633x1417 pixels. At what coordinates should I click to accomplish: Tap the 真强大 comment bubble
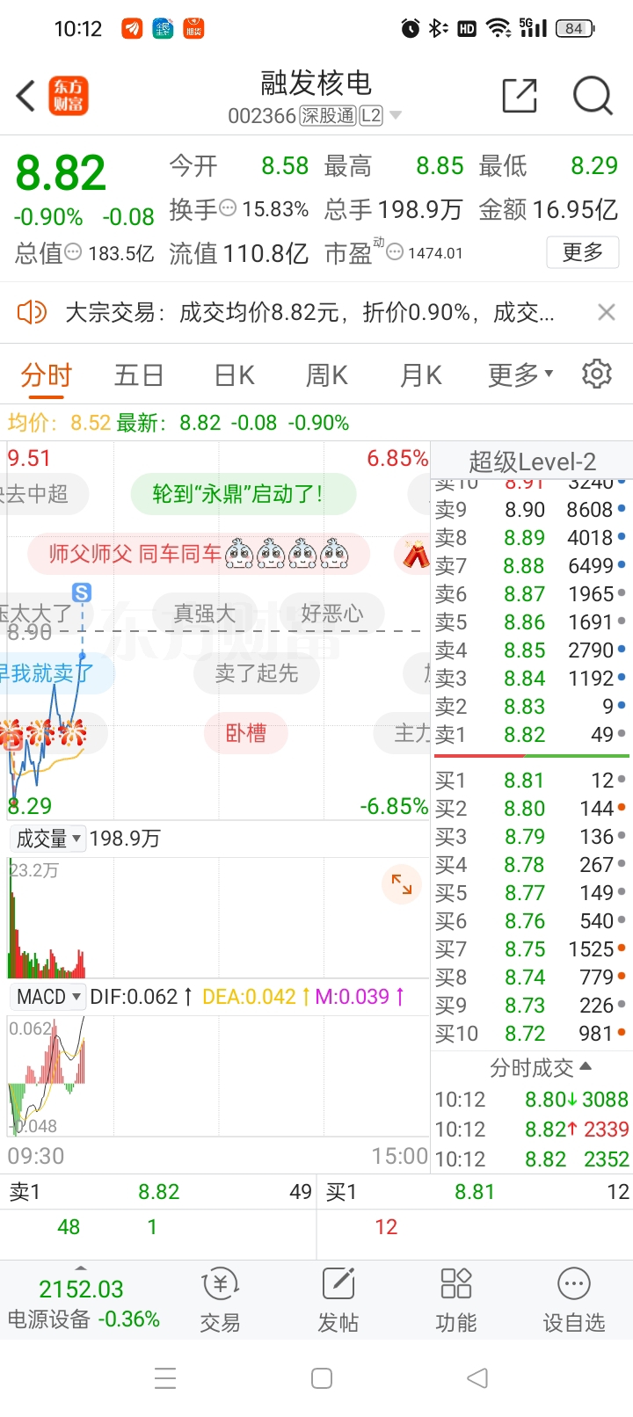point(205,614)
